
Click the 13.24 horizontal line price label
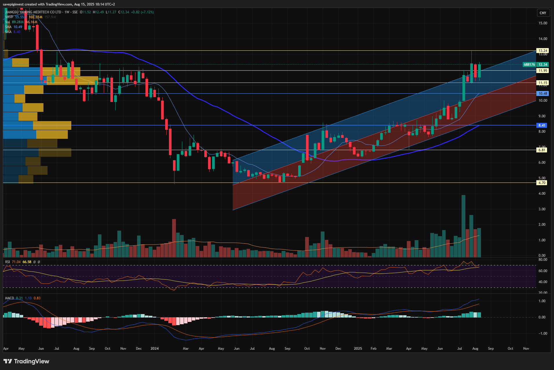[543, 51]
